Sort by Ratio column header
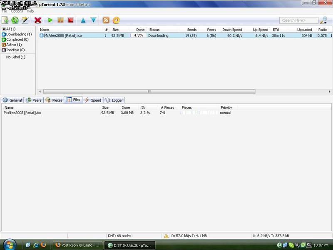Screen dimensions: 333x250 coord(322,30)
